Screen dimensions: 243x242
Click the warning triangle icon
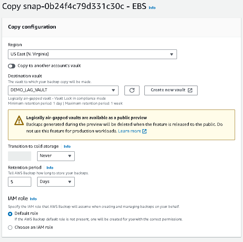(x=19, y=121)
